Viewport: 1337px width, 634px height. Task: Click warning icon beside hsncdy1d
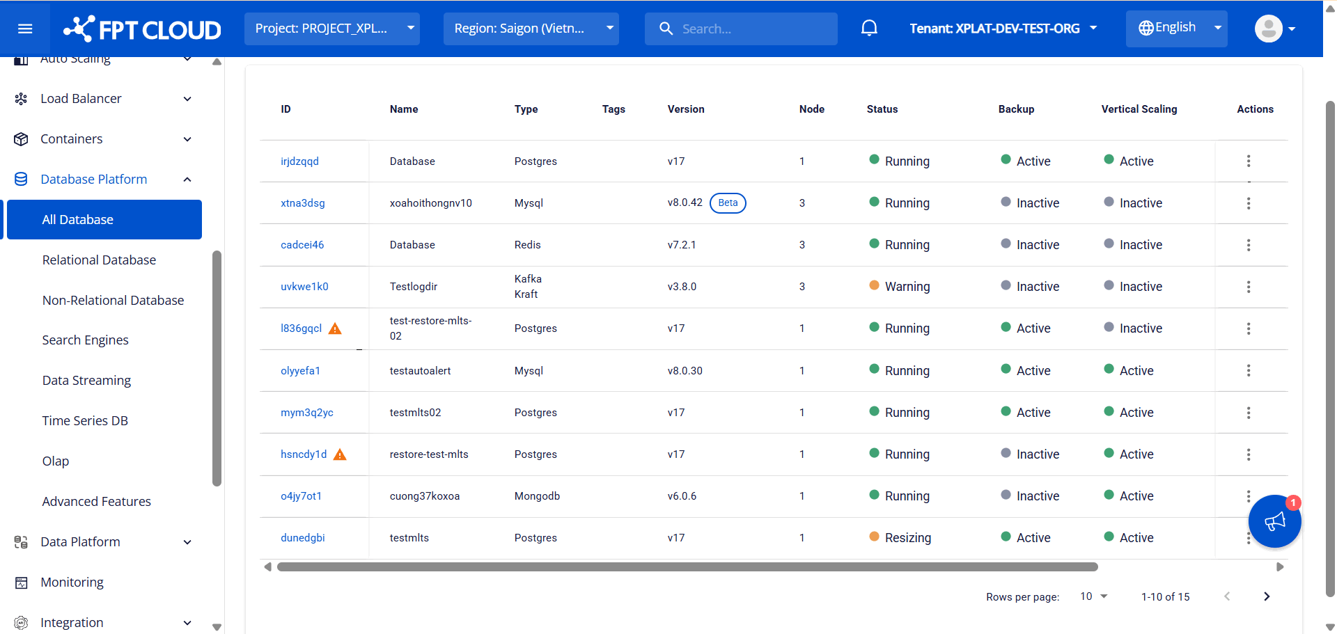tap(340, 454)
